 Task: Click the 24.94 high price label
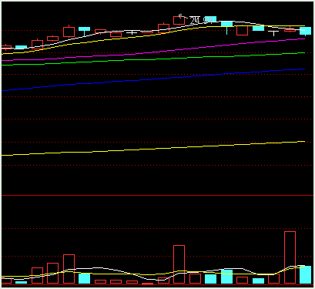pos(202,20)
